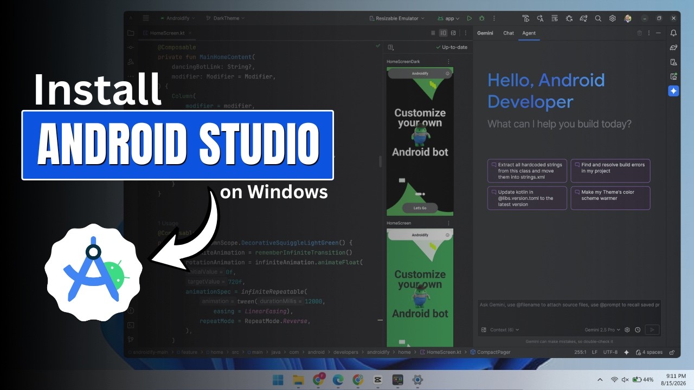Open the Notifications bell in right sidebar
Screen dimensions: 694x390
(673, 33)
